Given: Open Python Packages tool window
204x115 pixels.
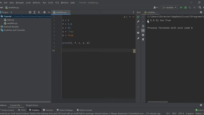Looking at the screenshot, I should [65, 110].
